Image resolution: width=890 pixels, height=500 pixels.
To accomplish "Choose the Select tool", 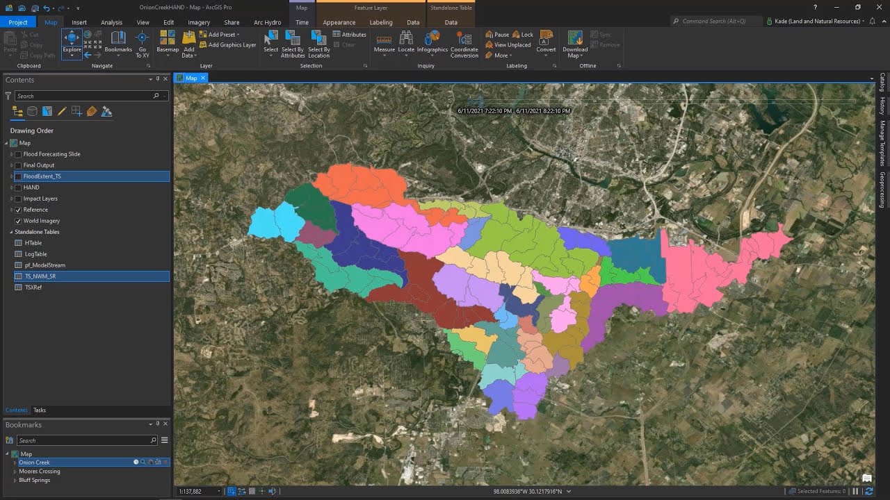I will click(270, 43).
